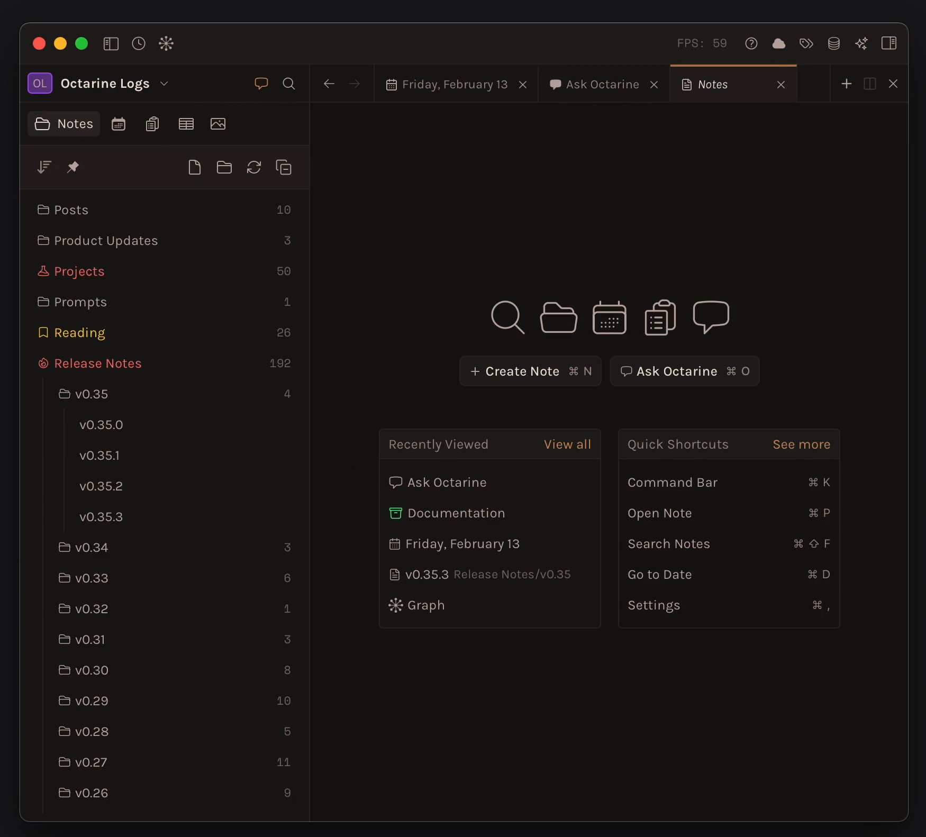Screen dimensions: 926x837
Task: Toggle the right sidebar panel icon
Action: (x=889, y=43)
